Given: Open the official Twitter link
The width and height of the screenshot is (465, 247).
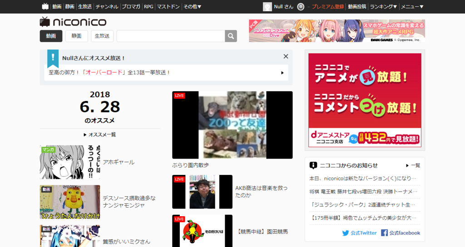Looking at the screenshot, I should (x=359, y=233).
